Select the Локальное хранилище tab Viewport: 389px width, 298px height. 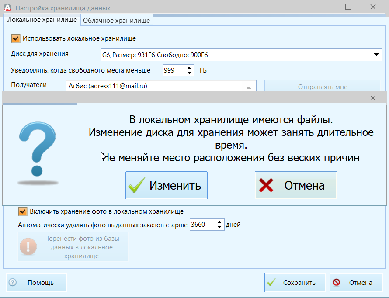[42, 20]
